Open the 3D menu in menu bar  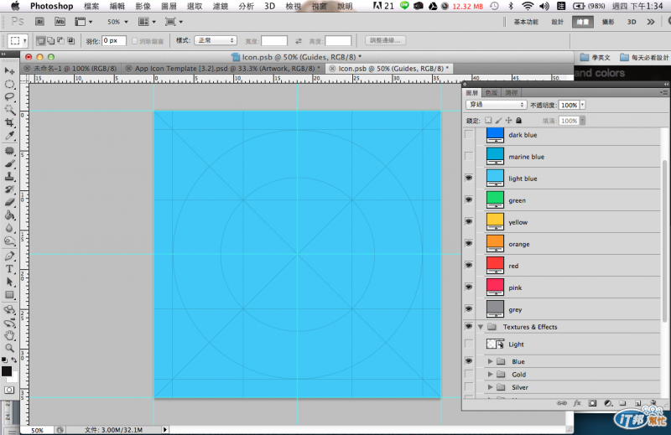[269, 6]
